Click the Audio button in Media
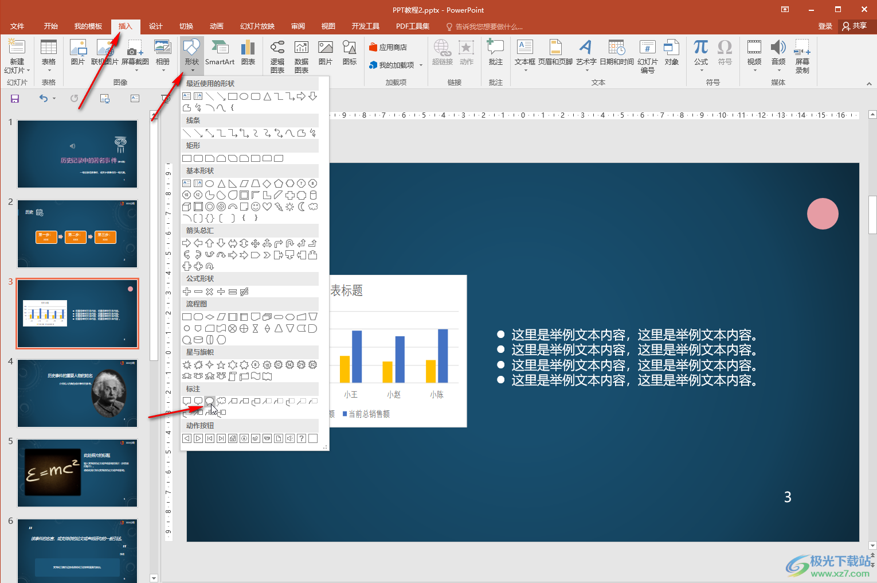The image size is (877, 583). pyautogui.click(x=778, y=56)
